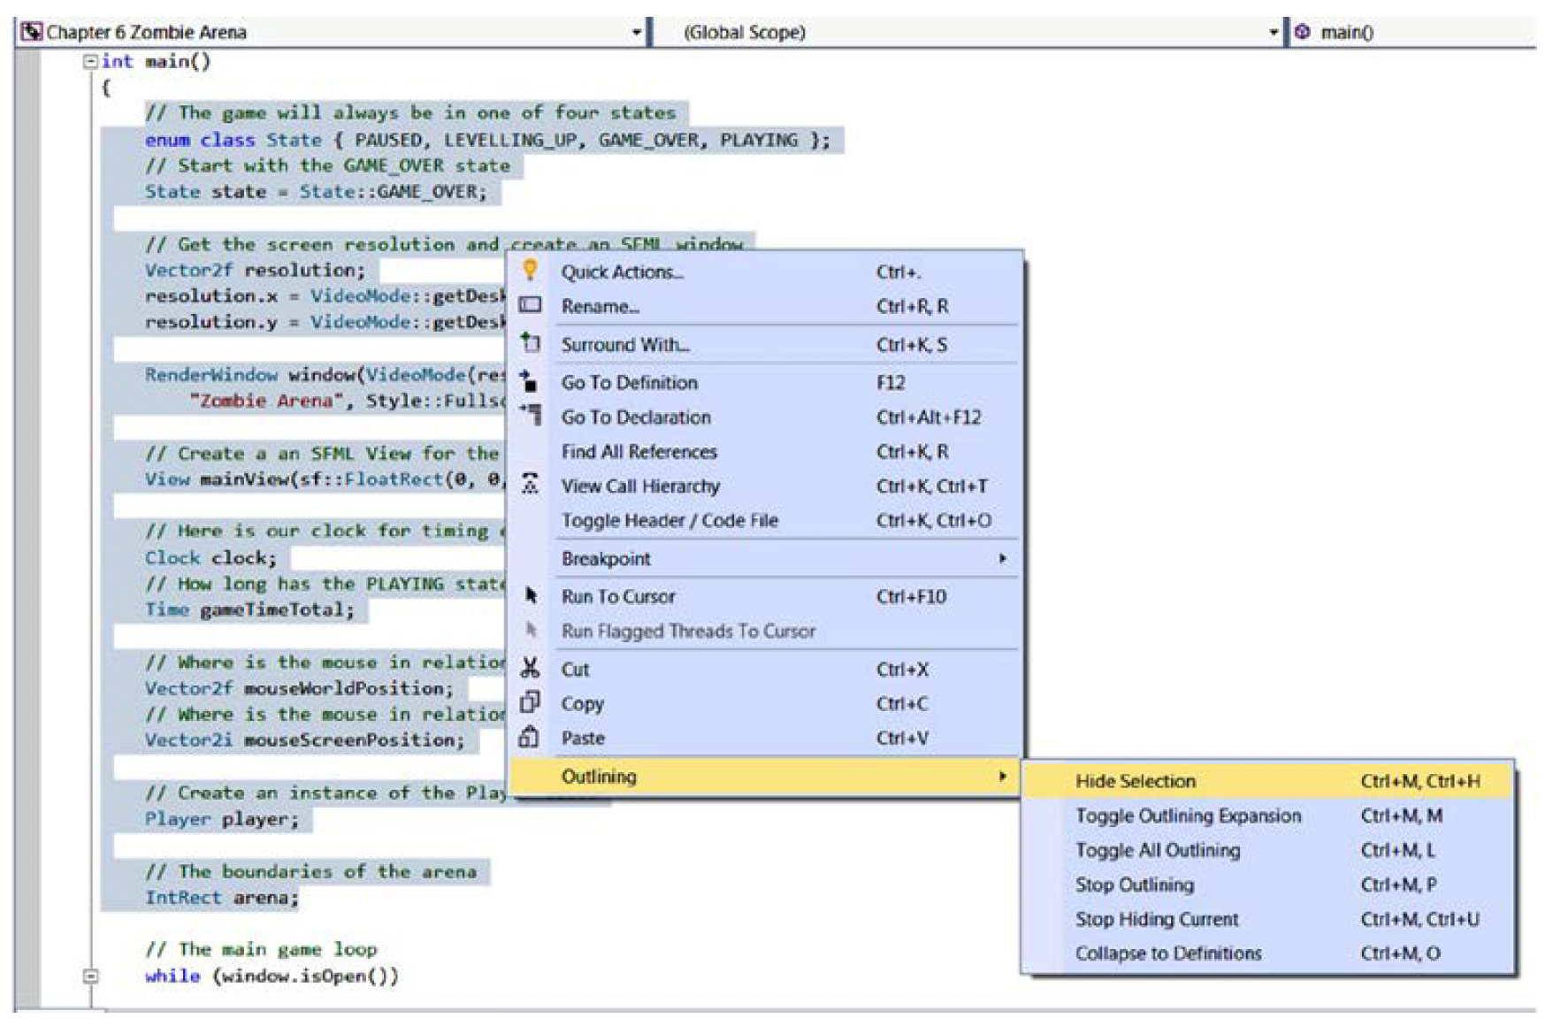The height and width of the screenshot is (1026, 1553).
Task: Click the Cut scissors icon
Action: click(x=530, y=668)
